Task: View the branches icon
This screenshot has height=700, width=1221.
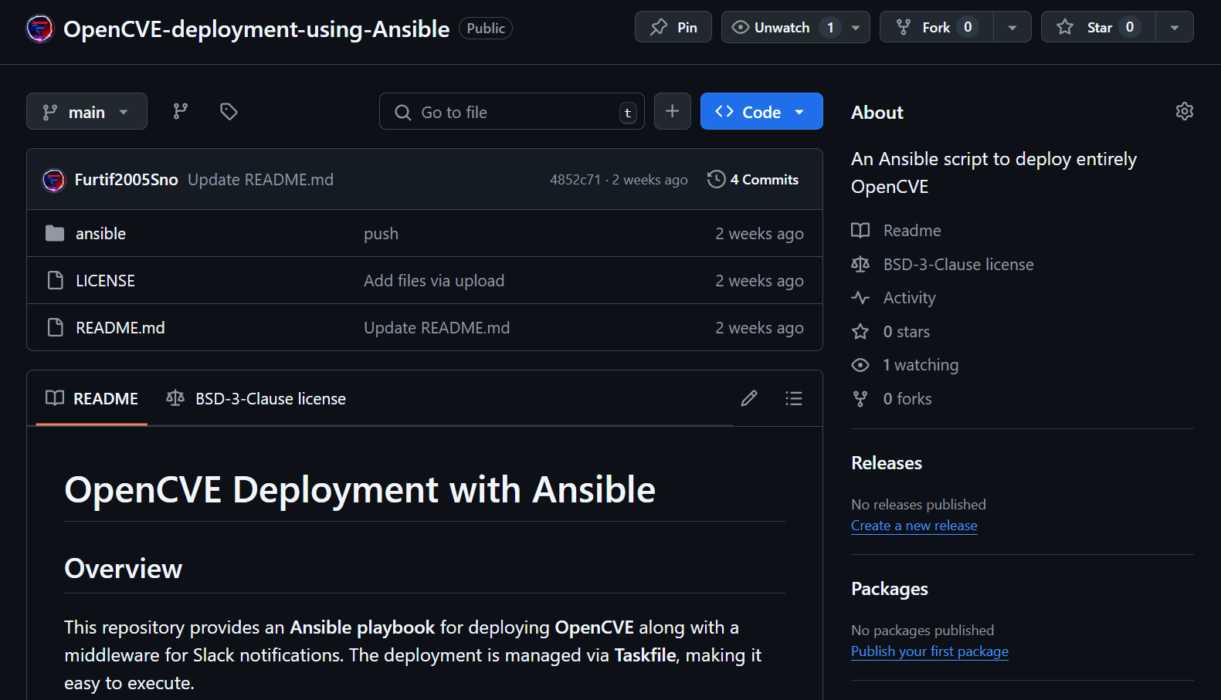Action: pos(181,112)
